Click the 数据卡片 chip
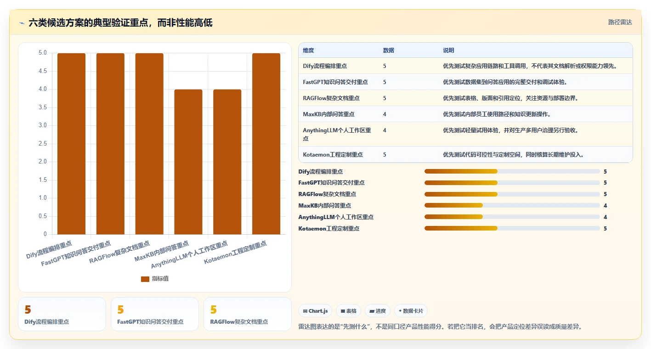Screen dimensions: 651x349 coord(411,311)
